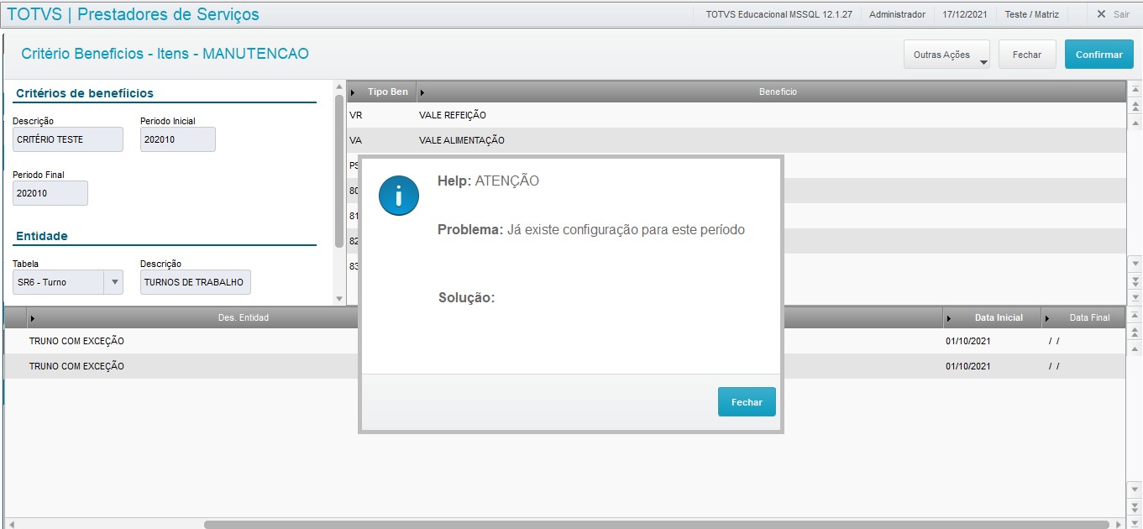The image size is (1143, 529).
Task: Page up in the benefits grid
Action: pyautogui.click(x=1135, y=106)
